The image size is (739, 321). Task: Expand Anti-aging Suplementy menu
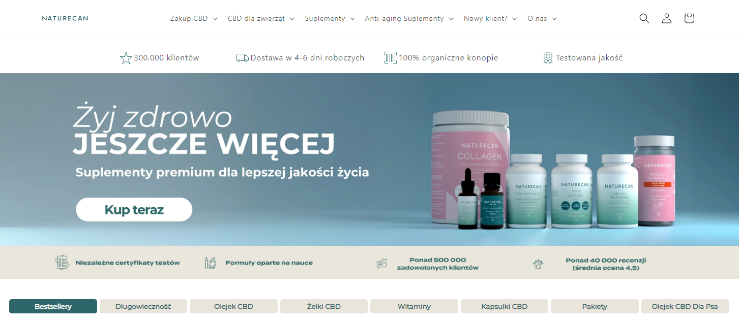click(409, 18)
